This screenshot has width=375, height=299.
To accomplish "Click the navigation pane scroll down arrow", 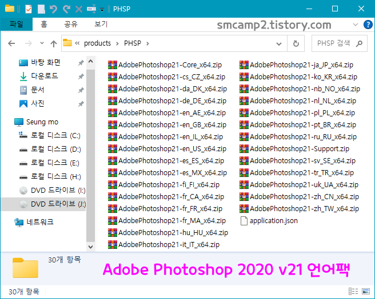I will click(x=91, y=247).
